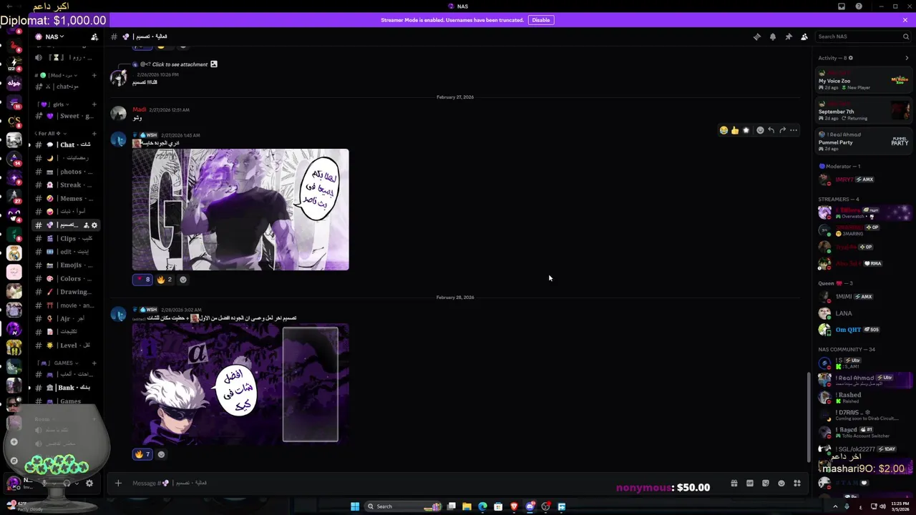Click to see attachment reply link

pos(180,64)
